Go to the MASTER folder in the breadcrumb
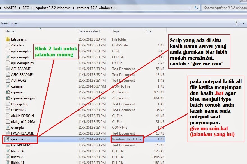 [x=10, y=8]
